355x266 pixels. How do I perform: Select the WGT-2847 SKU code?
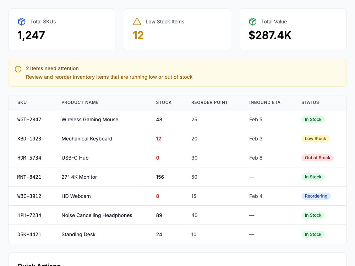pyautogui.click(x=29, y=120)
